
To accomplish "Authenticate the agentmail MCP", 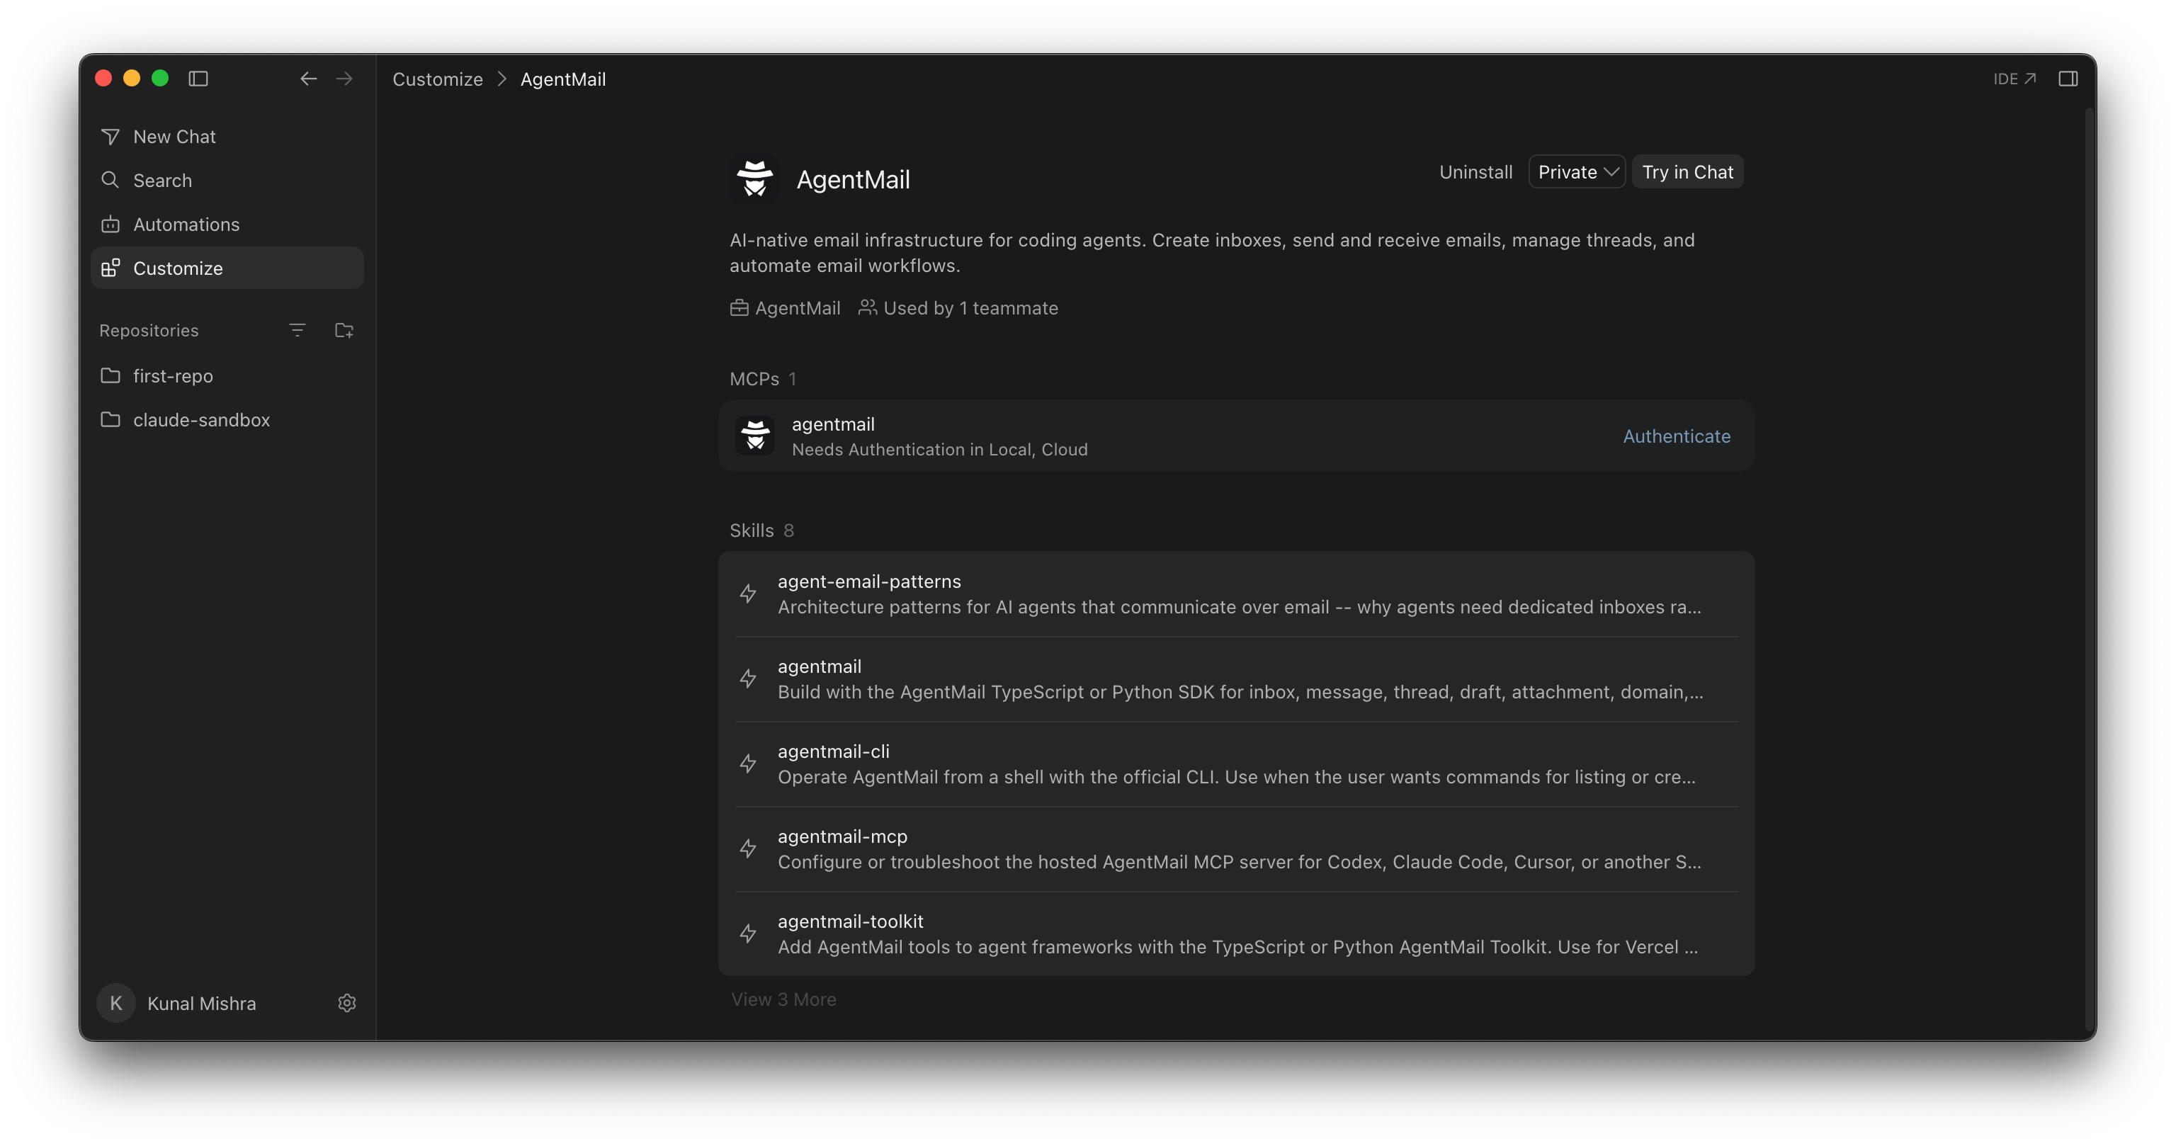I will coord(1677,436).
